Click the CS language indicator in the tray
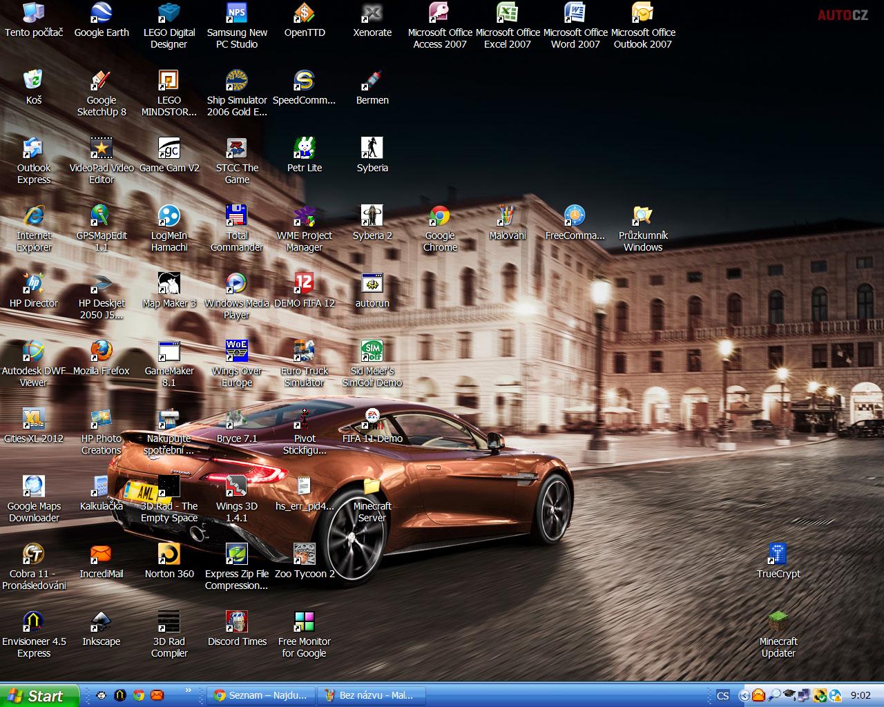The image size is (884, 707). 722,695
